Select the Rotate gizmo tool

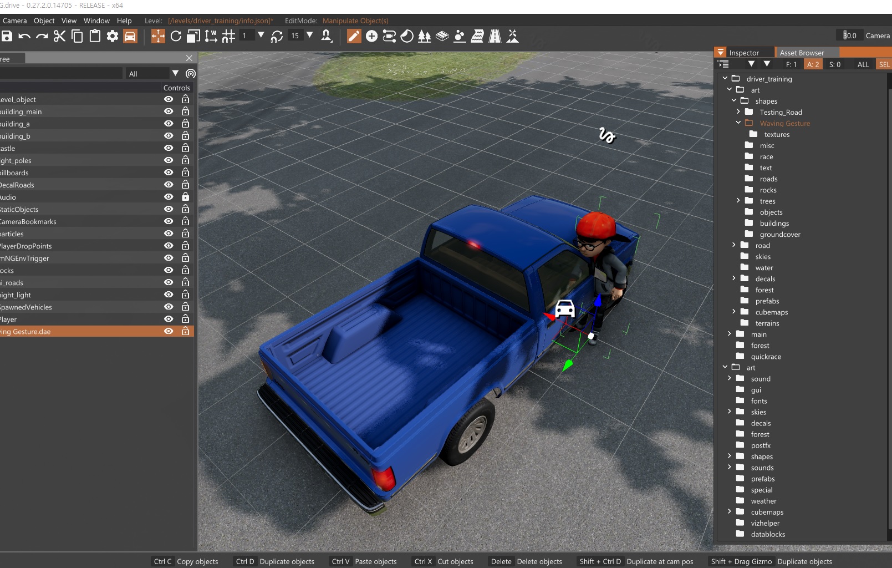coord(176,36)
